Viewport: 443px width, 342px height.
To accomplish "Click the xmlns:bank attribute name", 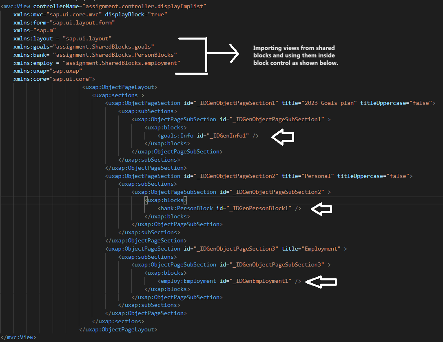I will 30,55.
